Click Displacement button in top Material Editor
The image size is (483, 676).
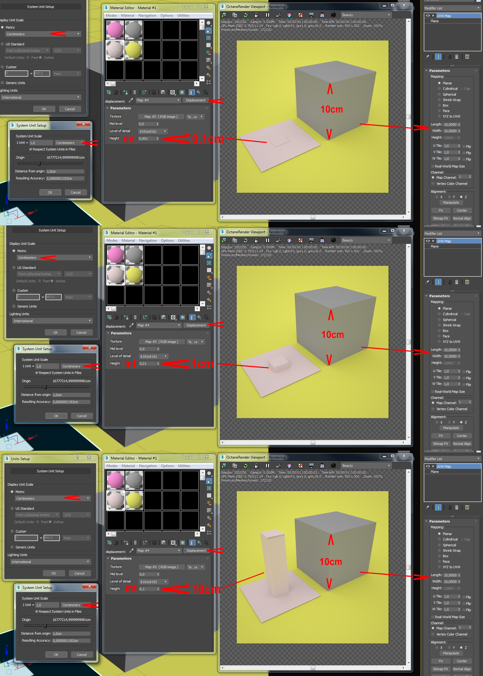click(196, 100)
